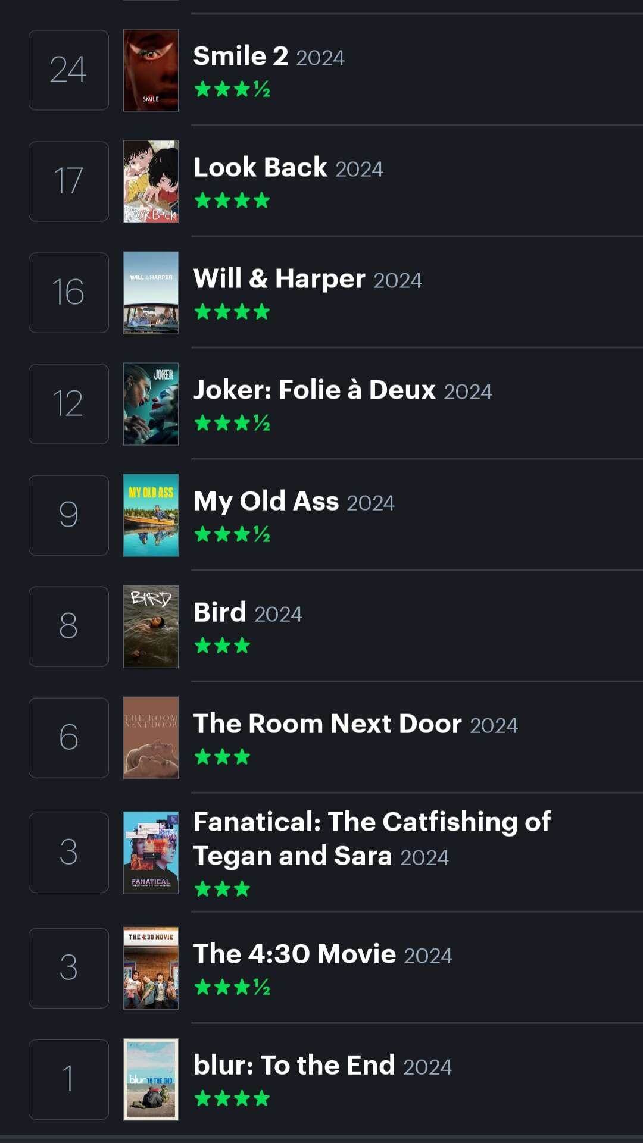The height and width of the screenshot is (1143, 643).
Task: Tap The Room Next Door poster
Action: coord(151,738)
